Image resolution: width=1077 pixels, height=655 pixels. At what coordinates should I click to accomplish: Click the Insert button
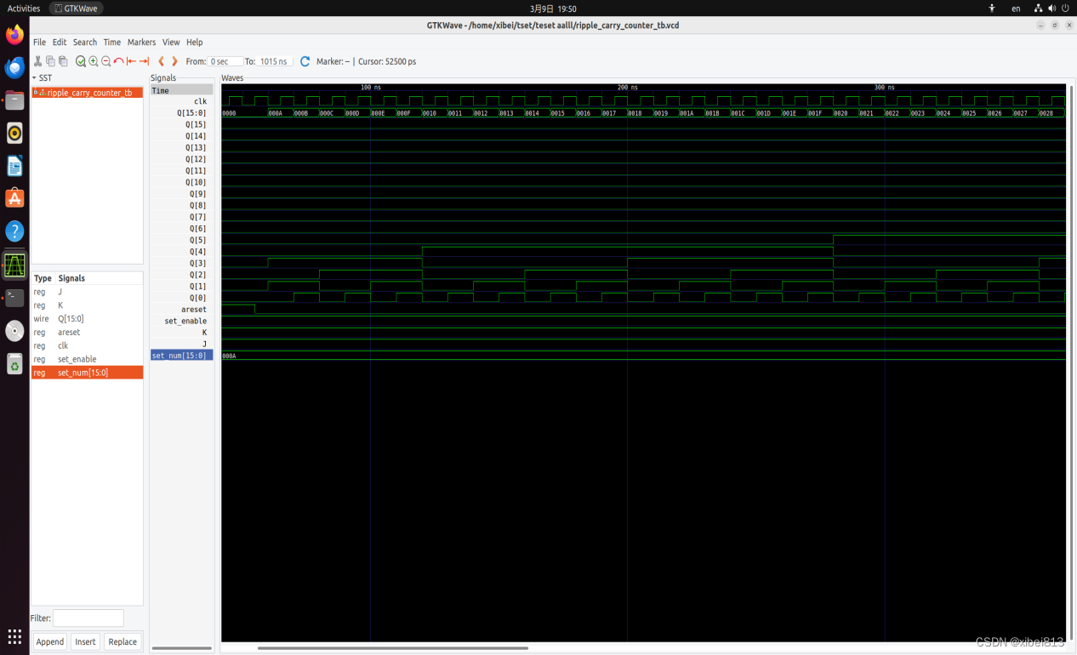(x=85, y=641)
